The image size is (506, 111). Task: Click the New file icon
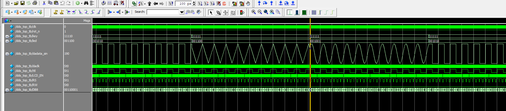[7, 3]
